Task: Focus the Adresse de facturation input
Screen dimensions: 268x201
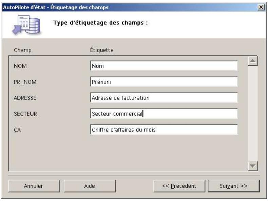Action: click(x=164, y=98)
